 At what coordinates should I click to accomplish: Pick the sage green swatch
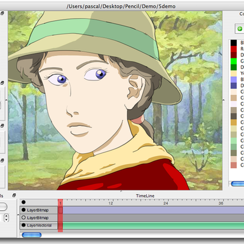(x=234, y=146)
